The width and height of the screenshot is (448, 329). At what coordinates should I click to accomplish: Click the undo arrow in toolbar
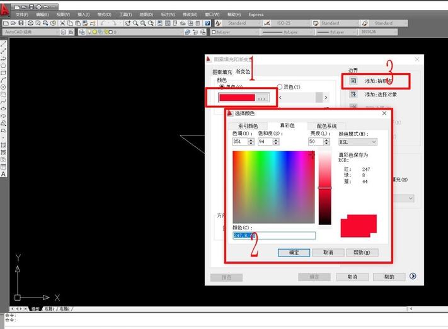pyautogui.click(x=104, y=23)
